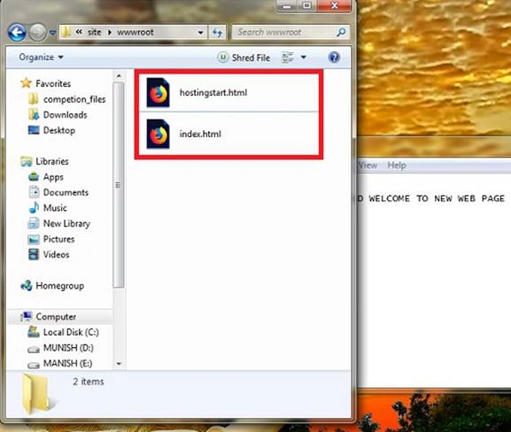Select the 'site' breadcrumb segment
Image resolution: width=511 pixels, height=432 pixels.
pyautogui.click(x=94, y=32)
